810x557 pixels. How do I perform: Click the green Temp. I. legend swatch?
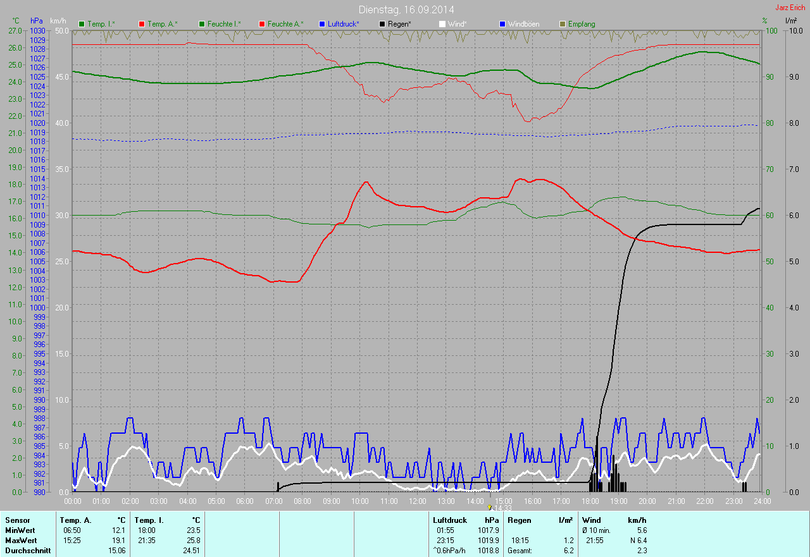pos(82,24)
